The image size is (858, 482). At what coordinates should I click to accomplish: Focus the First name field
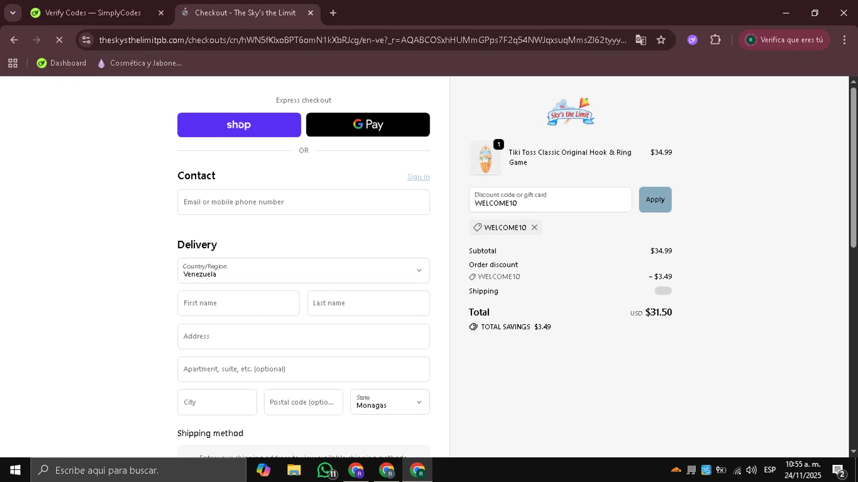(x=239, y=303)
